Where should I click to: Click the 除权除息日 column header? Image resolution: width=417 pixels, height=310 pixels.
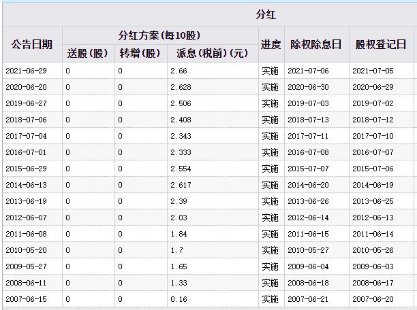click(315, 44)
